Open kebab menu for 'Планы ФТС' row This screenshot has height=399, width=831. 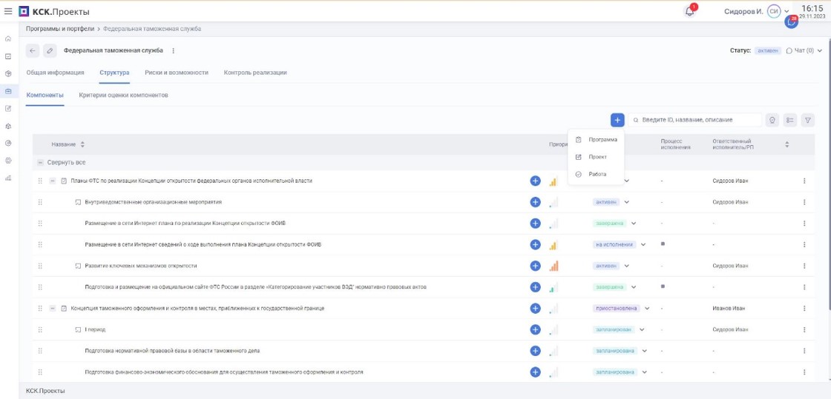click(804, 181)
